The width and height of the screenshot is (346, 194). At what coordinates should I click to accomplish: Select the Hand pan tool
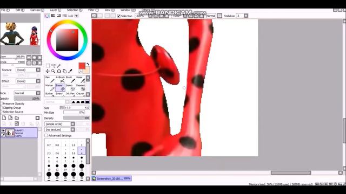point(64,71)
